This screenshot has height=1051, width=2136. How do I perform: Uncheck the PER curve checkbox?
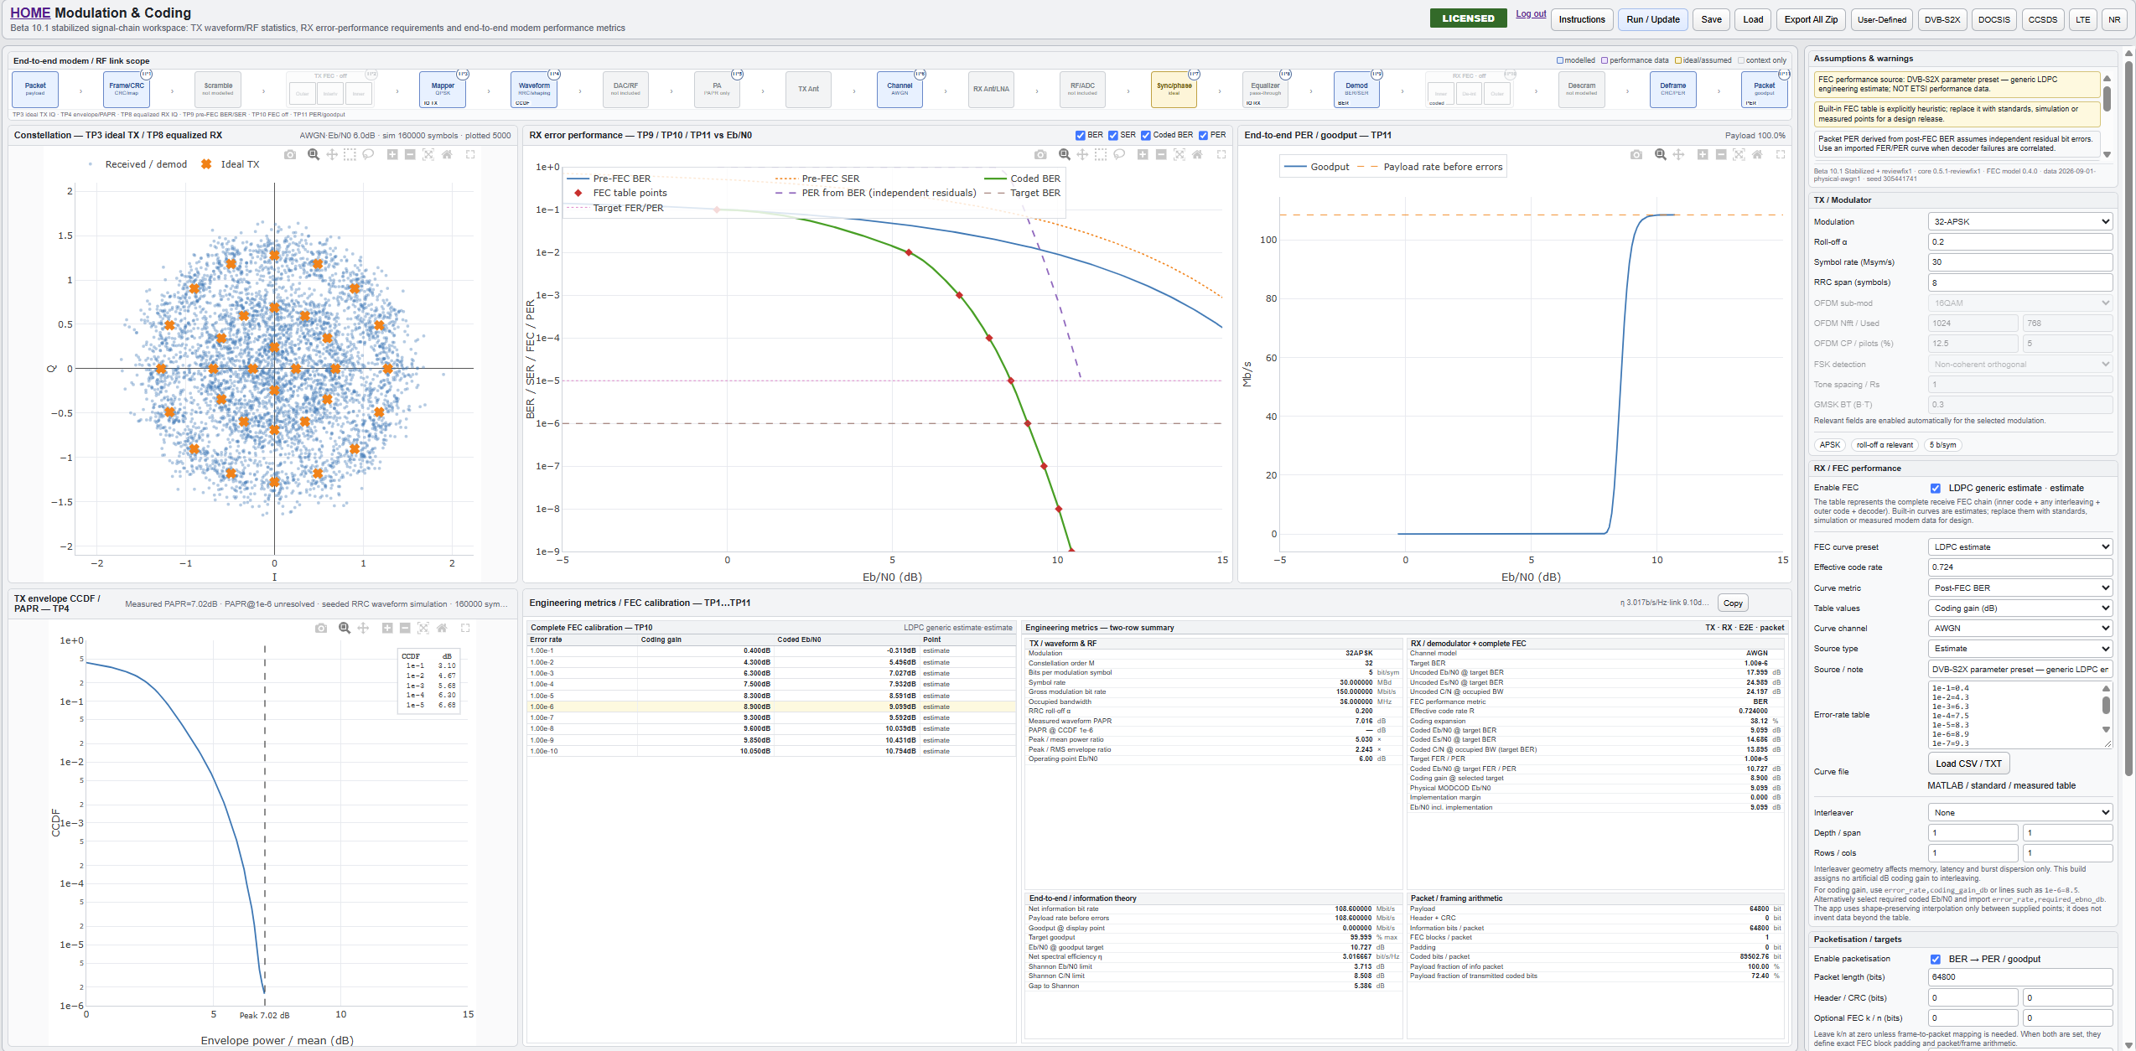(1204, 135)
